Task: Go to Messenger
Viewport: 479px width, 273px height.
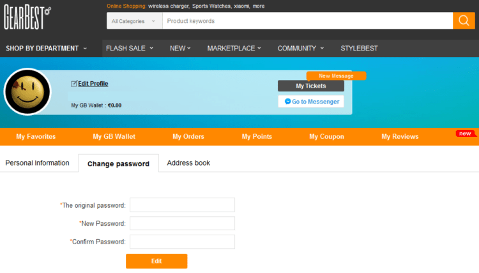Action: point(311,102)
